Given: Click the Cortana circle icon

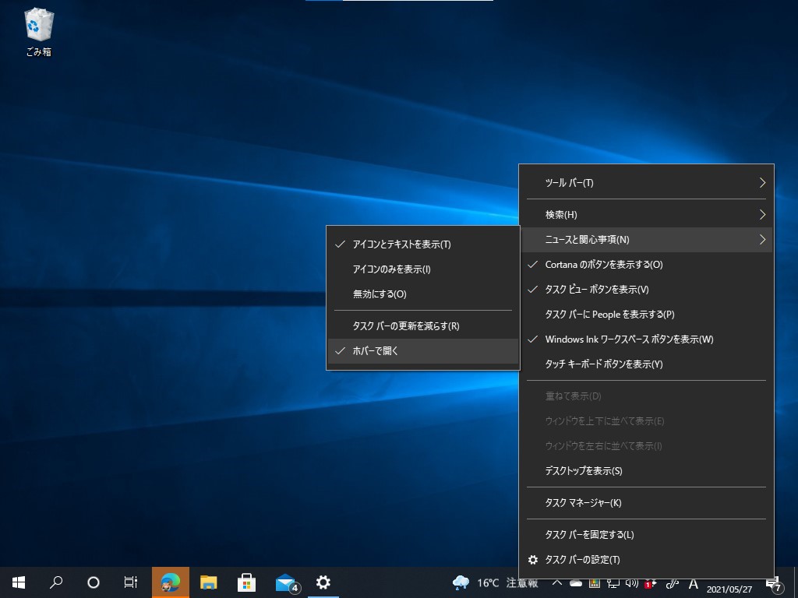Looking at the screenshot, I should tap(94, 582).
